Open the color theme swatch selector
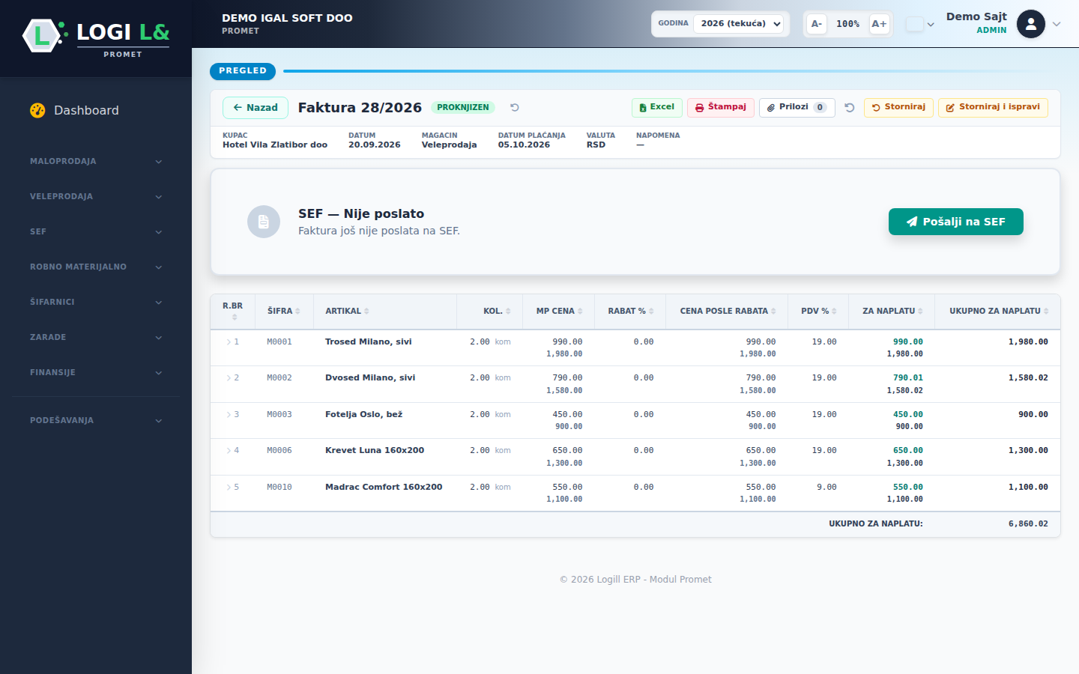Image resolution: width=1079 pixels, height=674 pixels. click(x=920, y=24)
